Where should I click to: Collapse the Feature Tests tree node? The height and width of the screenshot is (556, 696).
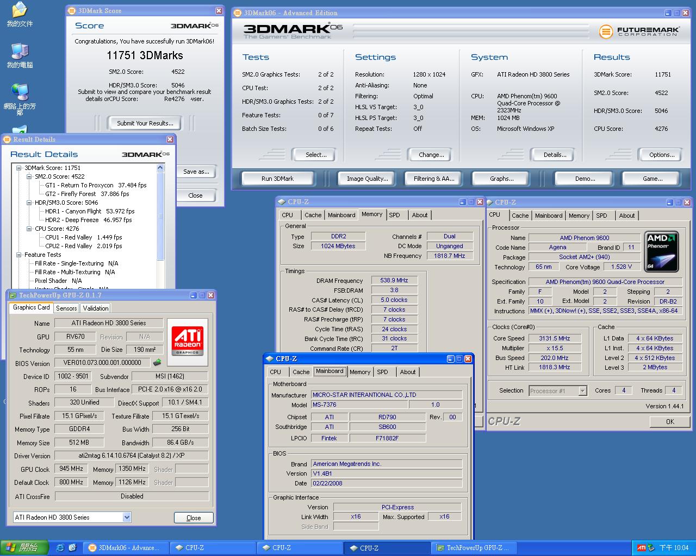click(19, 255)
